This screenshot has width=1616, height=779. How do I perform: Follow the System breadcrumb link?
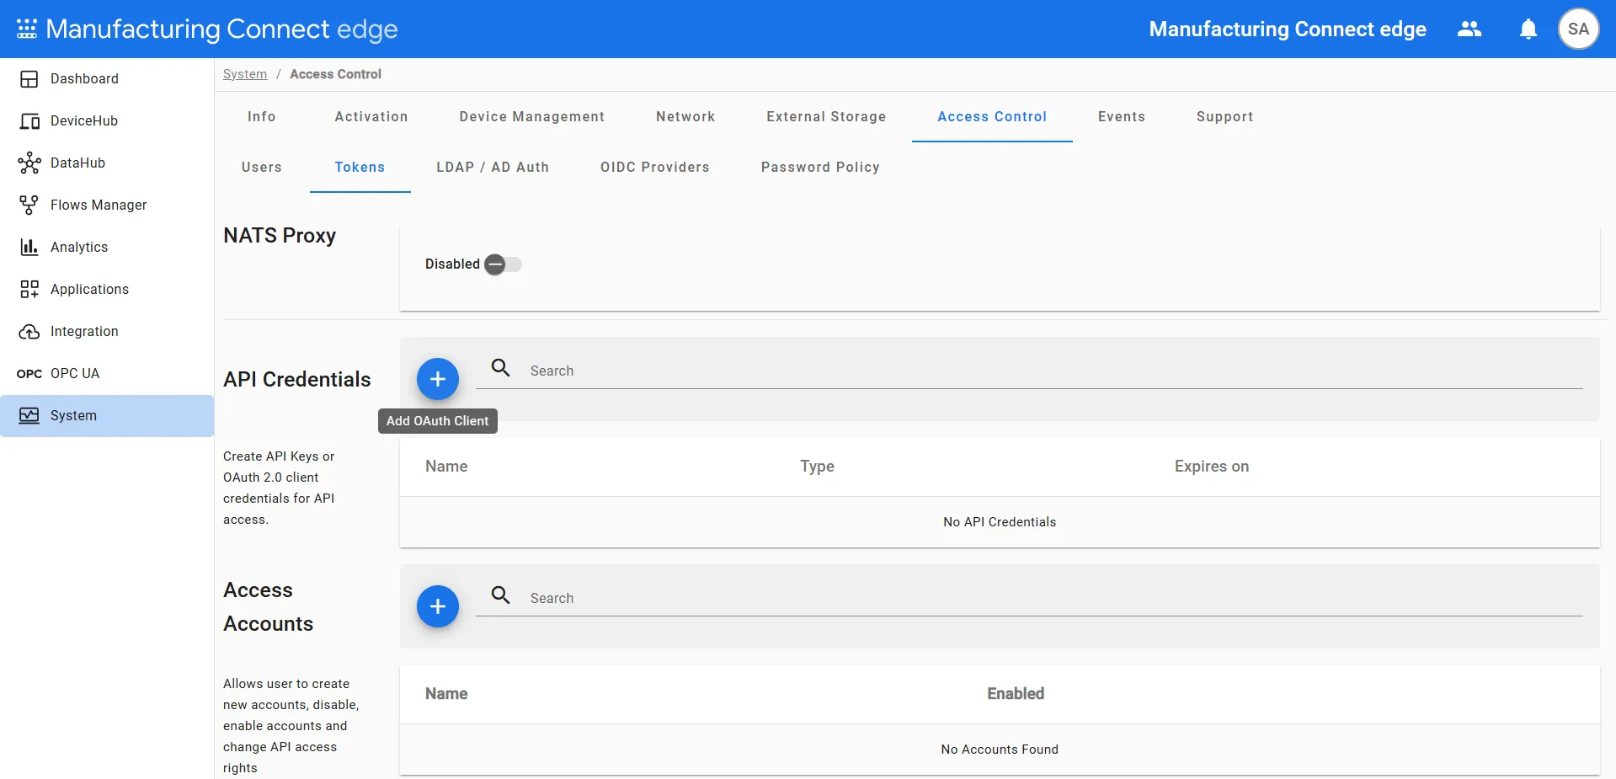(245, 74)
